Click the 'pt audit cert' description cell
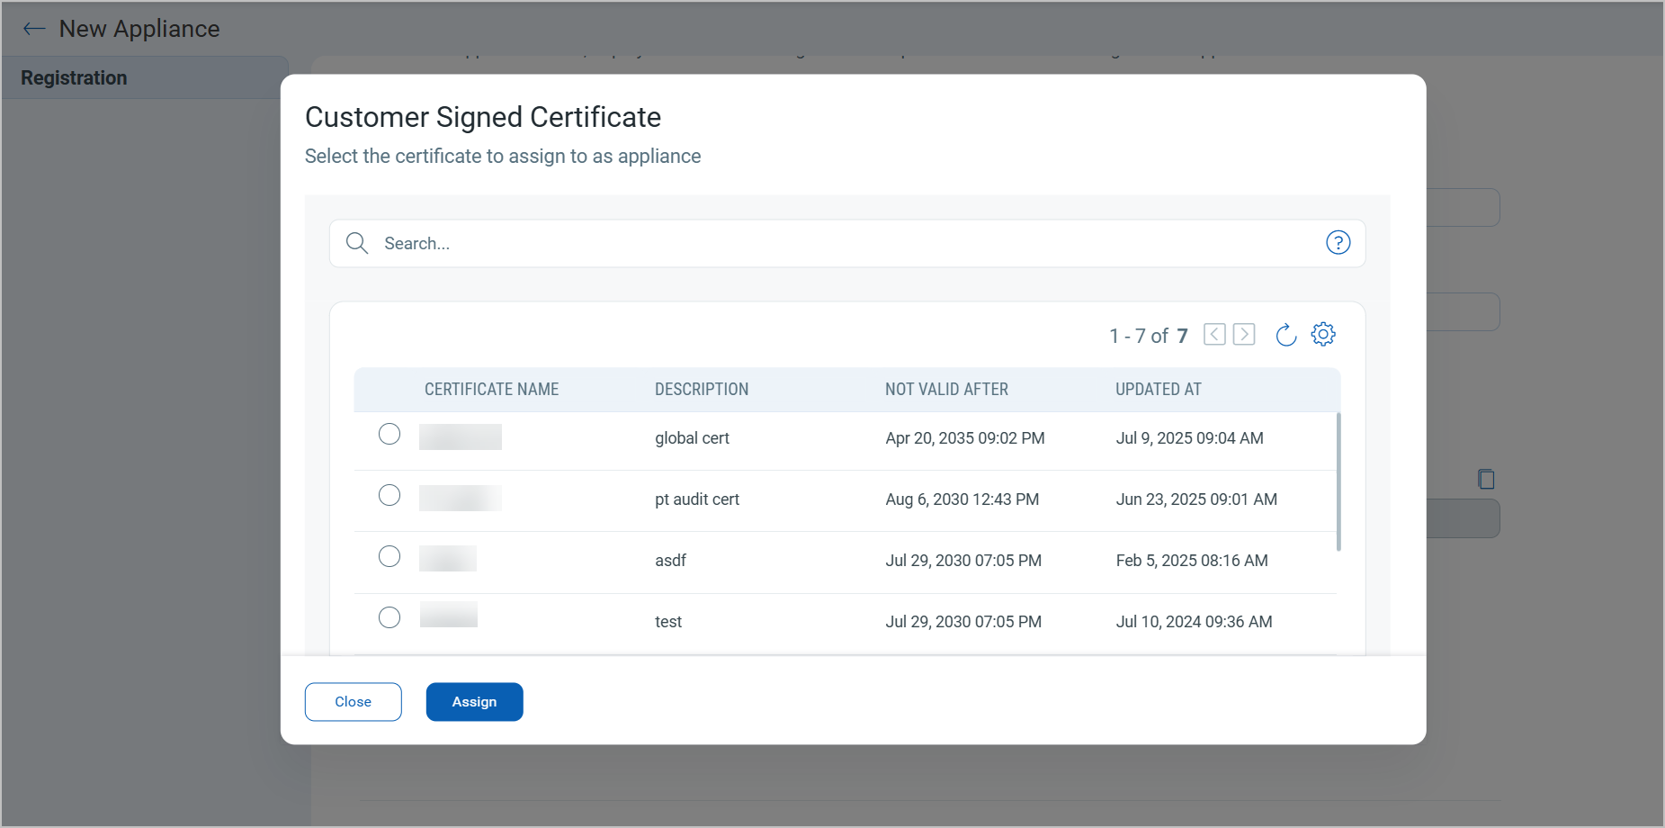 (697, 499)
